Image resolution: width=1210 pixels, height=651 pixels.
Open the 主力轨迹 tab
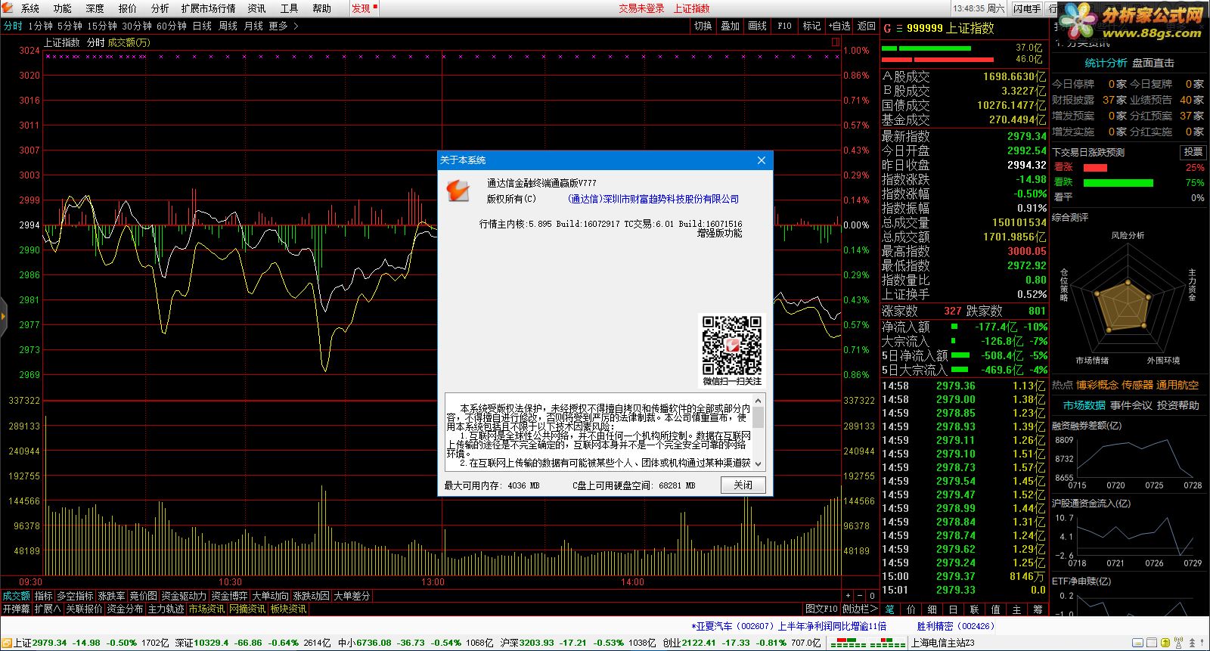pyautogui.click(x=166, y=609)
